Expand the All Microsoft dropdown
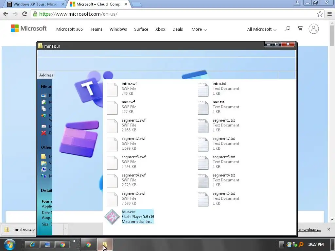This screenshot has width=335, height=251. tap(262, 29)
